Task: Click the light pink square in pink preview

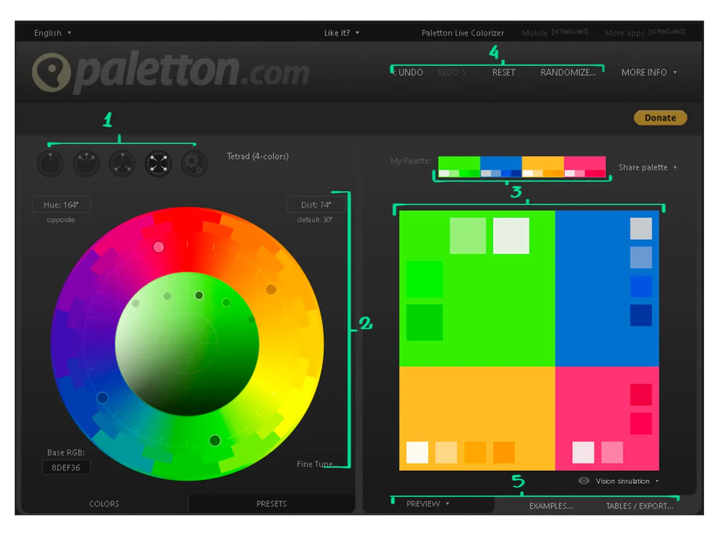Action: point(612,452)
